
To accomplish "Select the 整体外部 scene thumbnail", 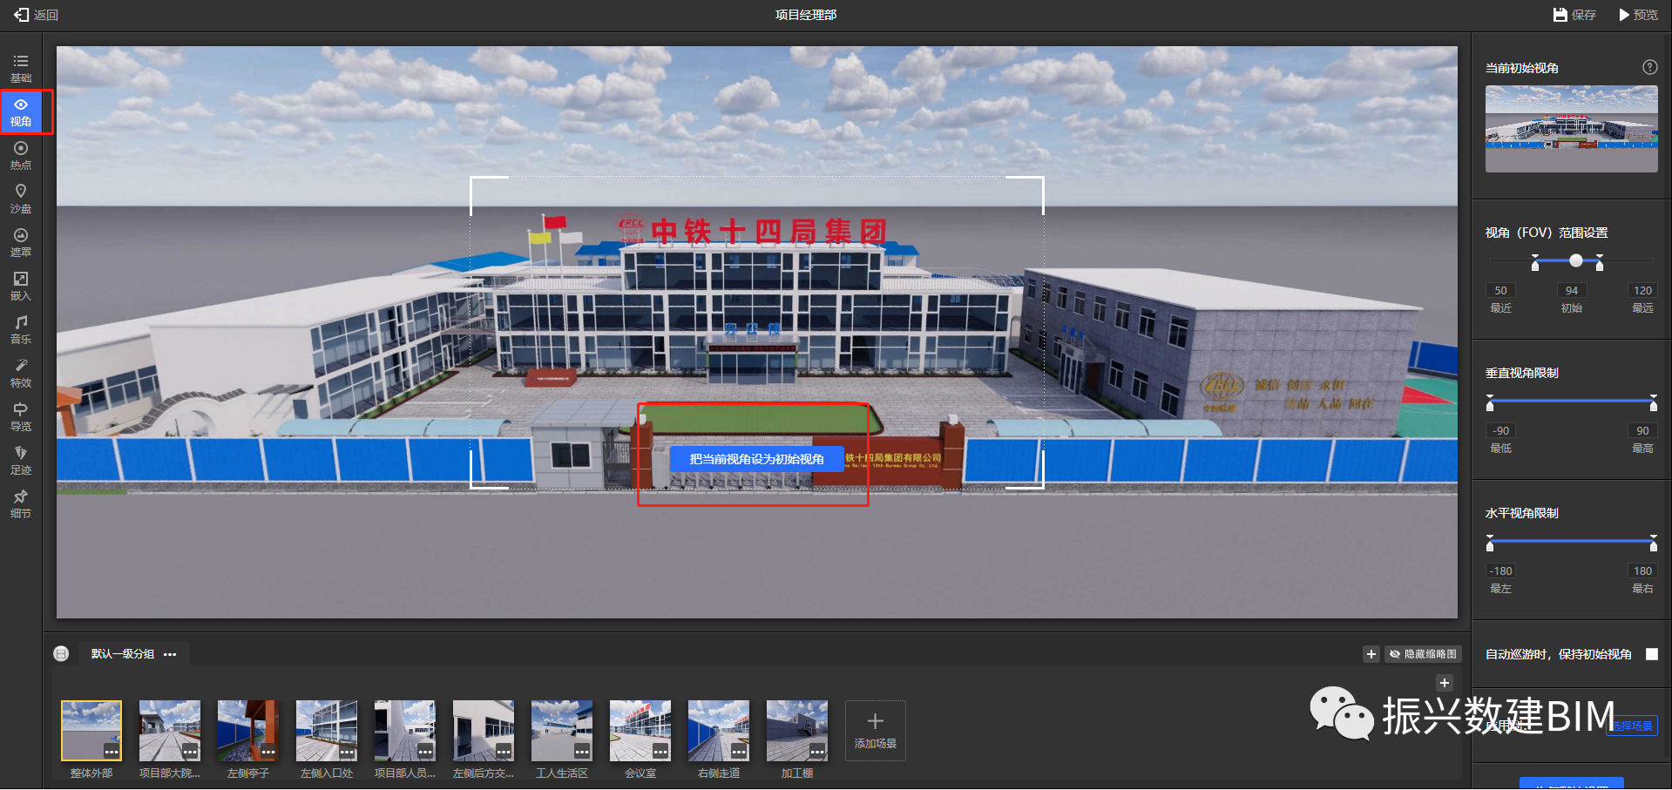I will point(91,730).
